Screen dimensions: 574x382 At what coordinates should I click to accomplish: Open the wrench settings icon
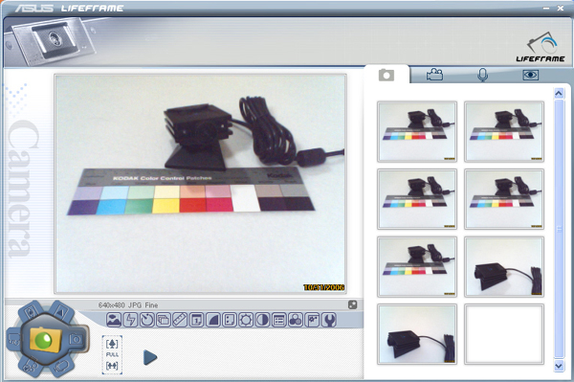pyautogui.click(x=328, y=320)
